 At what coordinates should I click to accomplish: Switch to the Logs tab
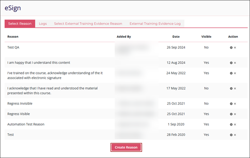[43, 24]
